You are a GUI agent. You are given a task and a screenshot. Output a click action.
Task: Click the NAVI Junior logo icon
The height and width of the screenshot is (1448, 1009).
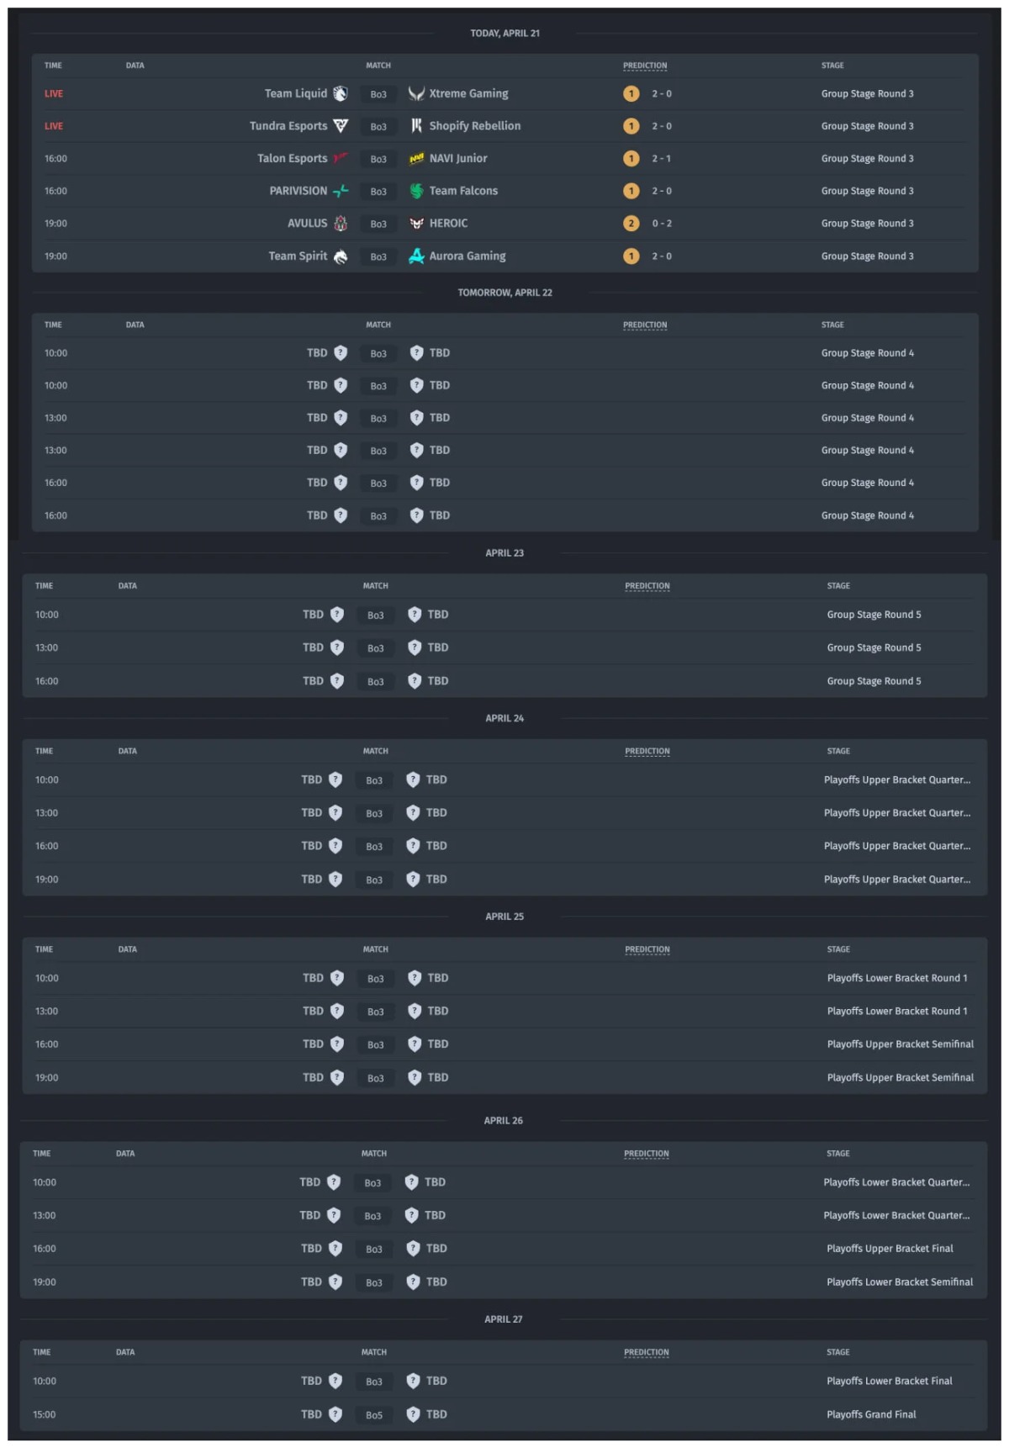pyautogui.click(x=416, y=159)
